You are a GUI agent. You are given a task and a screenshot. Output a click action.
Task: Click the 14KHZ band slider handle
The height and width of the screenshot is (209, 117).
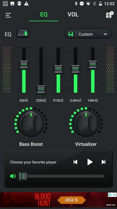pyautogui.click(x=93, y=65)
